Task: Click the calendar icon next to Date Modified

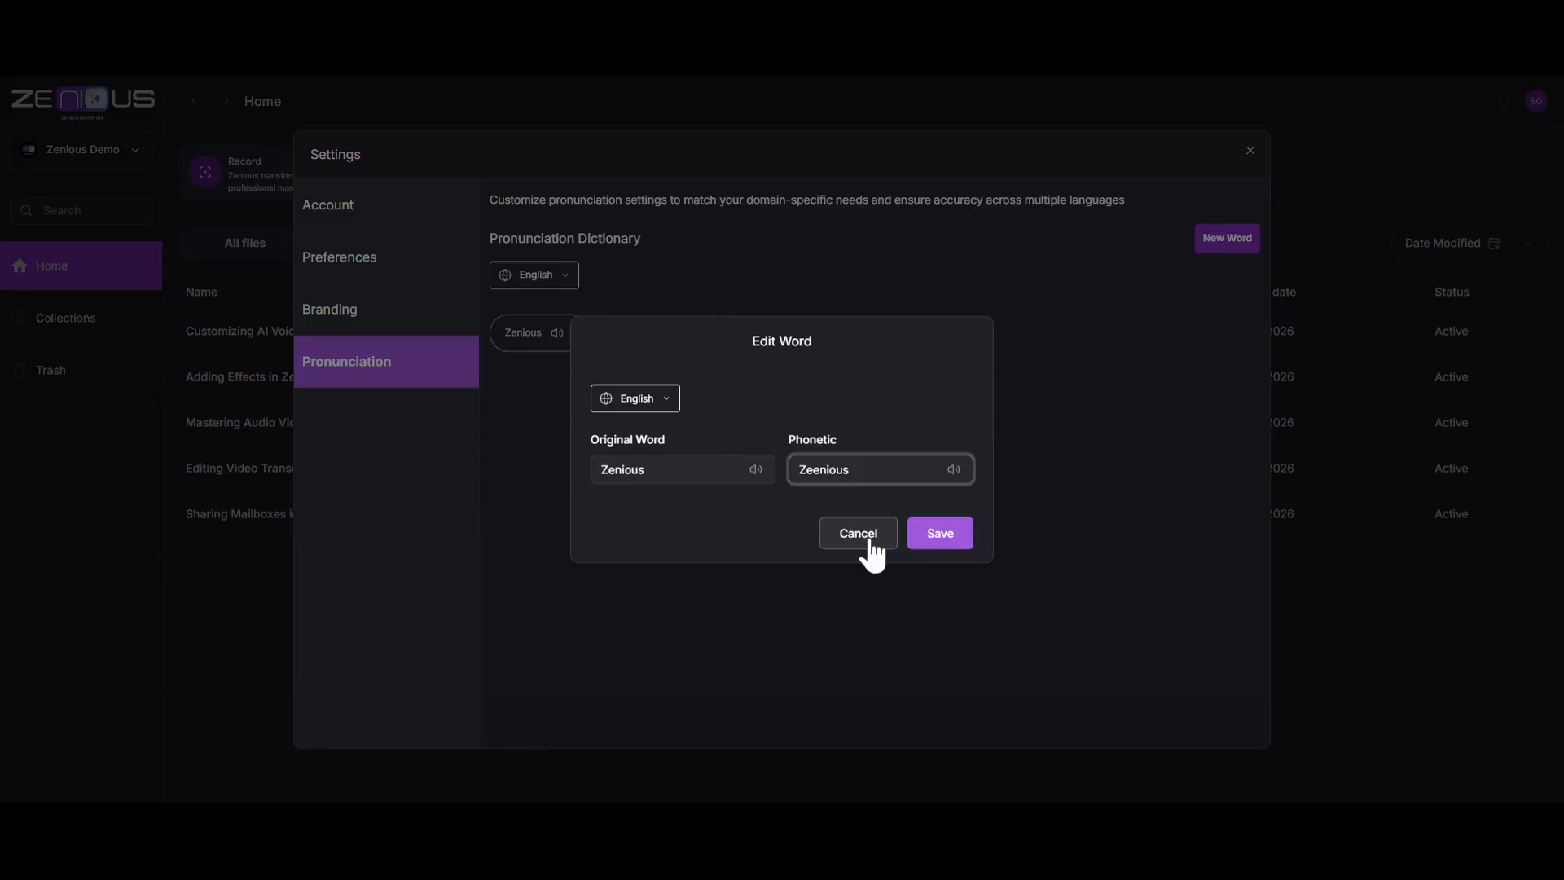Action: (x=1494, y=243)
